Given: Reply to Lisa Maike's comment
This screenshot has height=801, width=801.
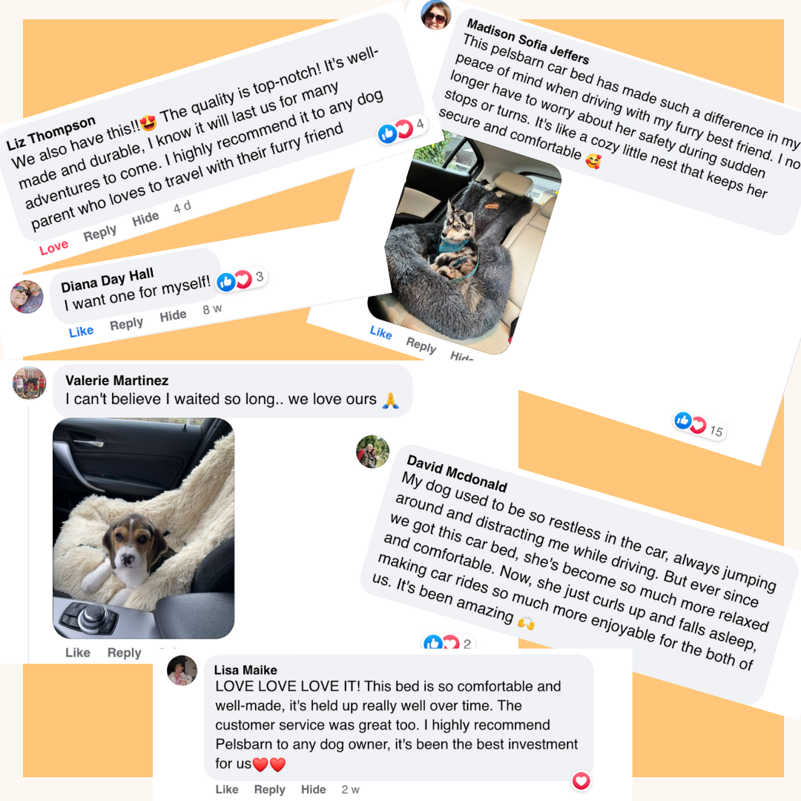Looking at the screenshot, I should click(270, 789).
